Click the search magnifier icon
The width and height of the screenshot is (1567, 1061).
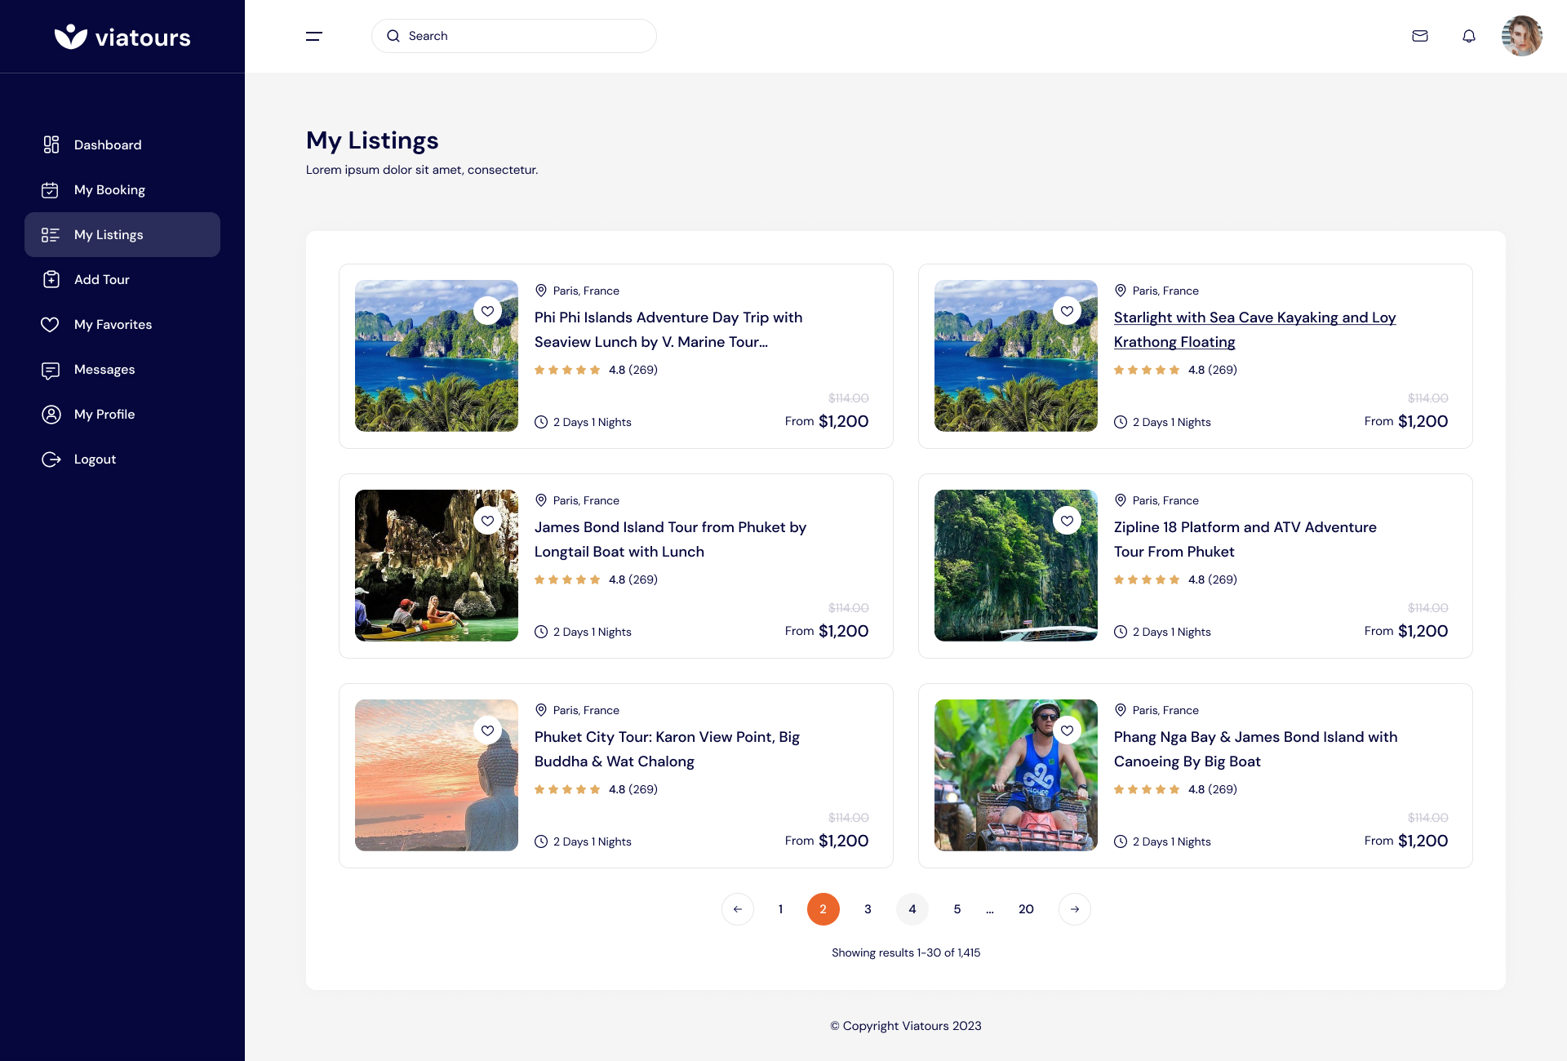[393, 36]
